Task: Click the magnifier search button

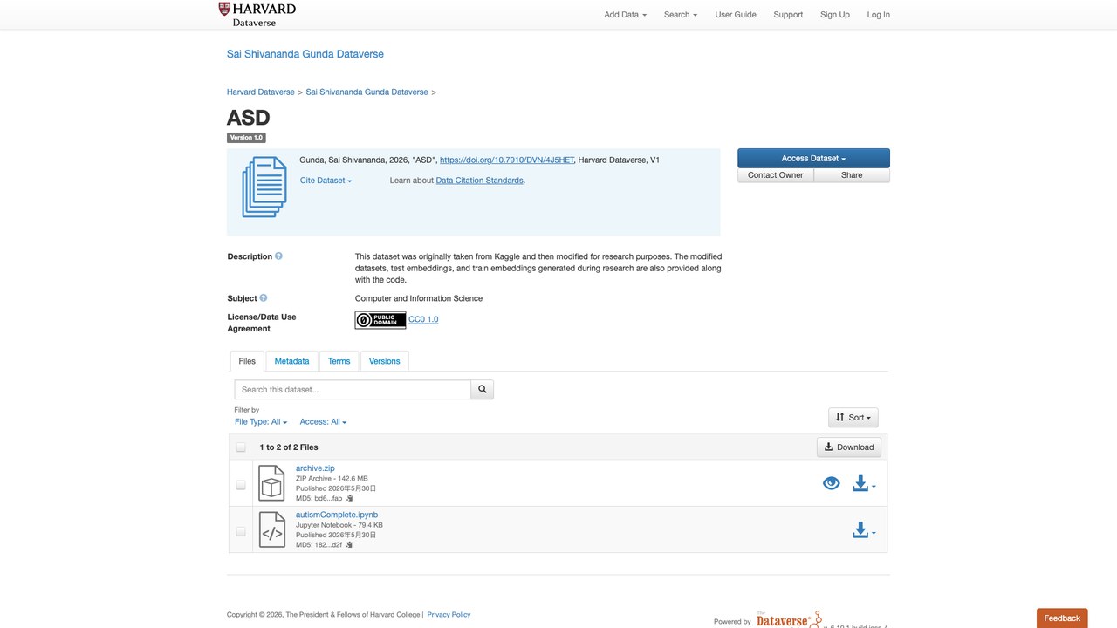Action: (x=483, y=390)
